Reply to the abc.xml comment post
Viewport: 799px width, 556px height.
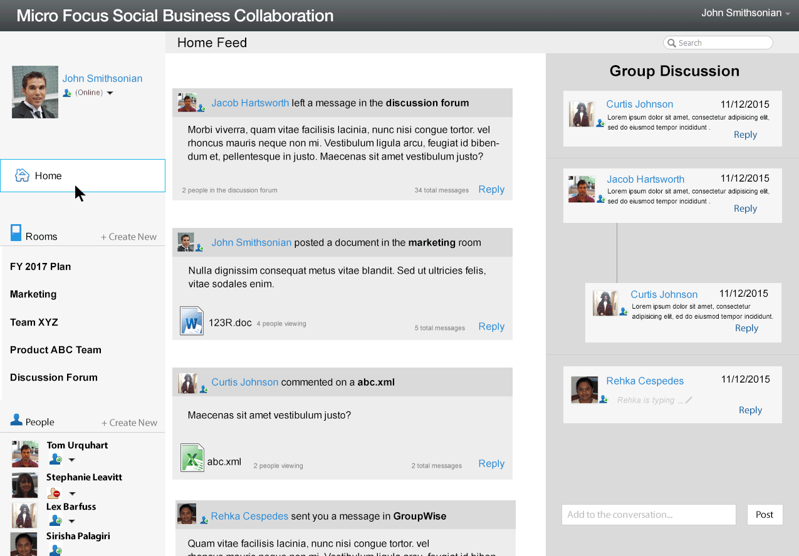click(x=491, y=464)
